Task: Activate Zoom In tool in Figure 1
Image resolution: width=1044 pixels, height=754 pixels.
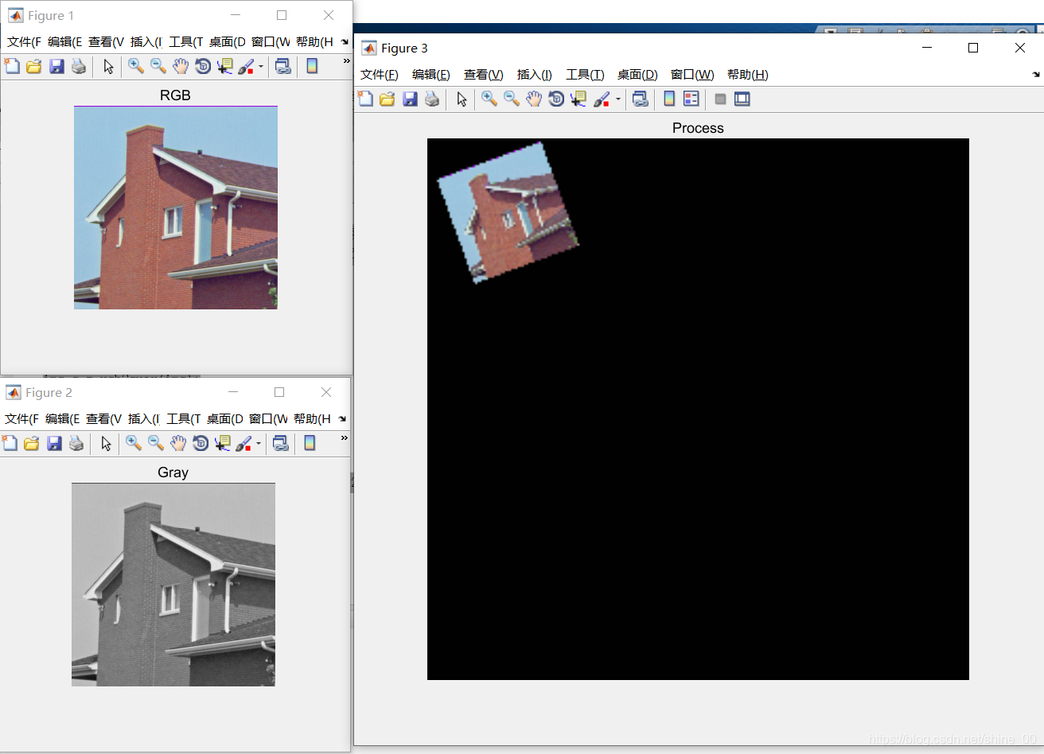Action: tap(136, 66)
